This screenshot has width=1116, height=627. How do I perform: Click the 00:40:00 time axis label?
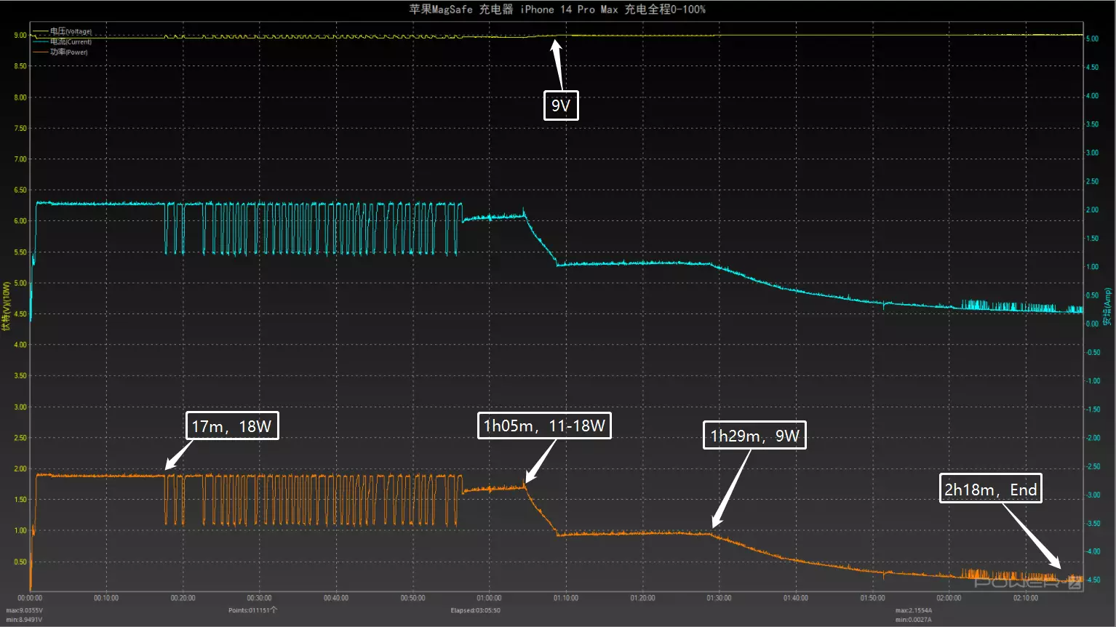[x=336, y=598]
